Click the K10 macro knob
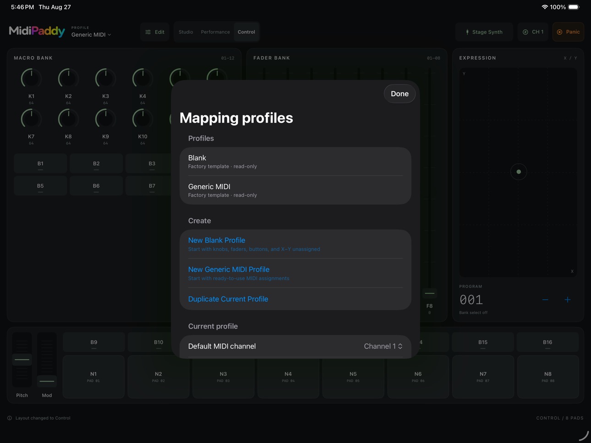Image resolution: width=591 pixels, height=443 pixels. point(142,119)
